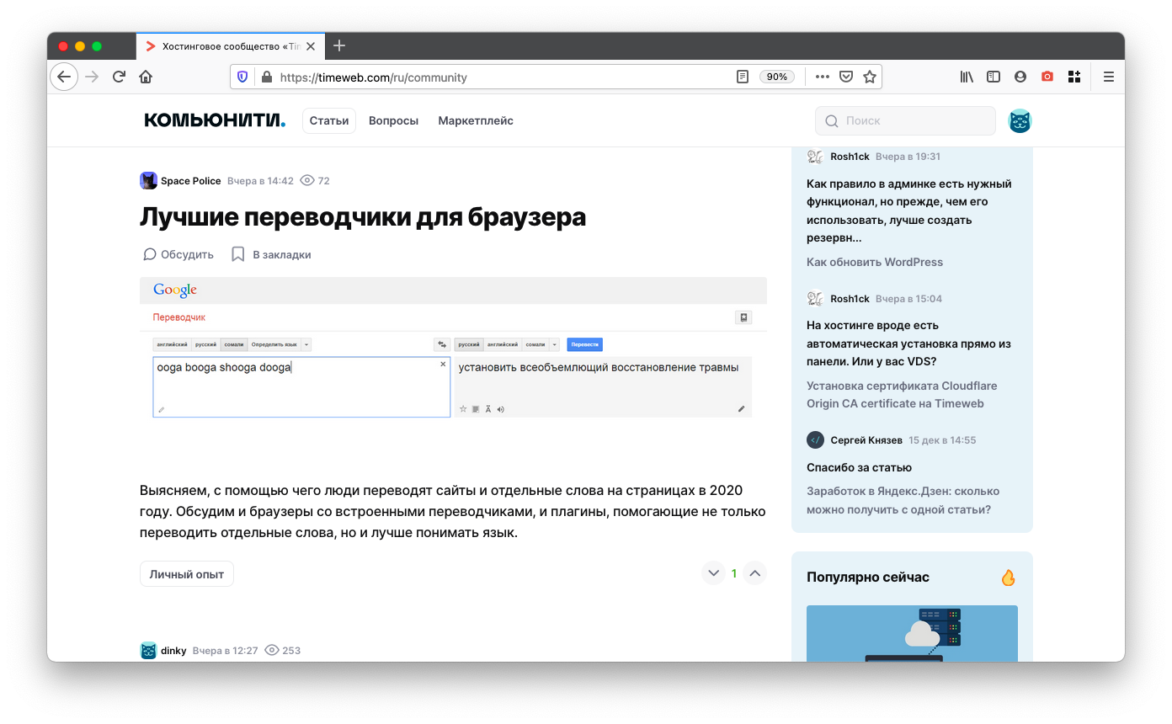This screenshot has height=724, width=1172.
Task: Toggle the Firefox sidebar view
Action: (x=994, y=77)
